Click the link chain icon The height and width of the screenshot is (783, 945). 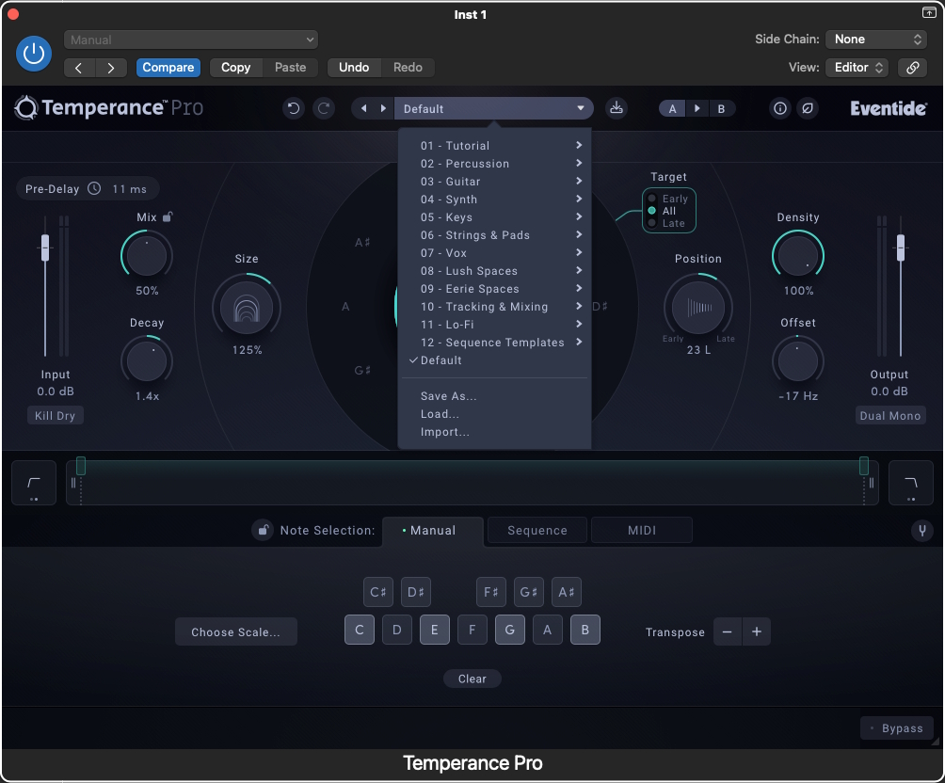coord(911,68)
